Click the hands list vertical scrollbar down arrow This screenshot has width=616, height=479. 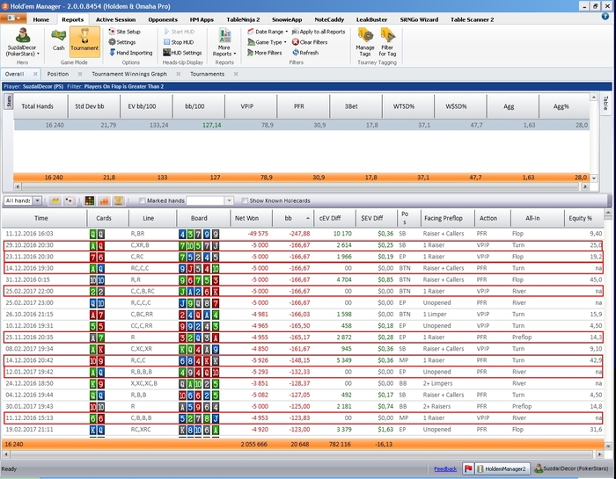[x=608, y=446]
